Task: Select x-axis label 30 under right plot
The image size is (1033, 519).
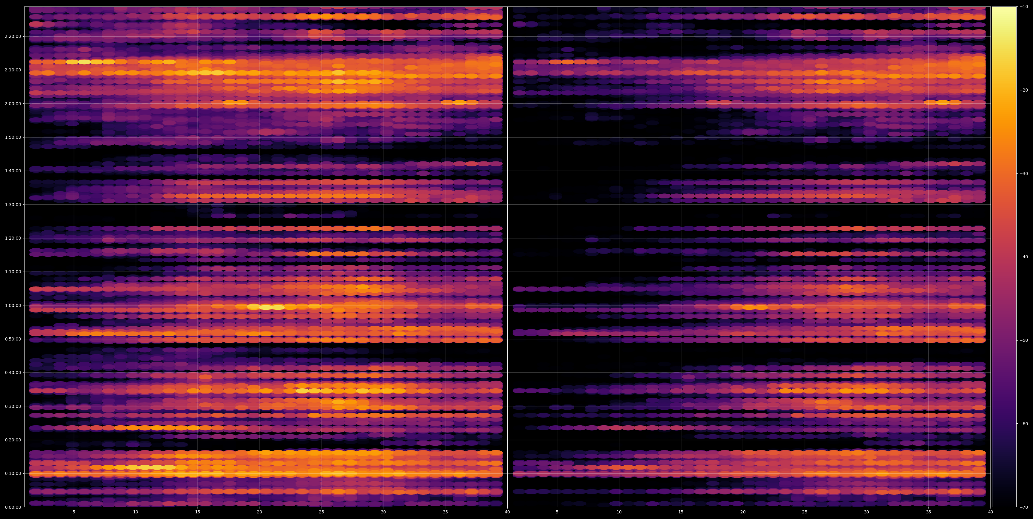Action: click(x=866, y=512)
